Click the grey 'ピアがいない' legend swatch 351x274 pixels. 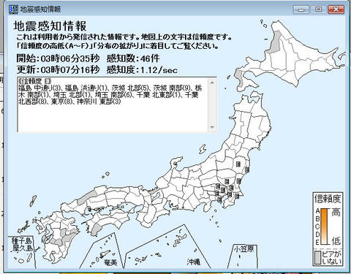click(x=317, y=258)
